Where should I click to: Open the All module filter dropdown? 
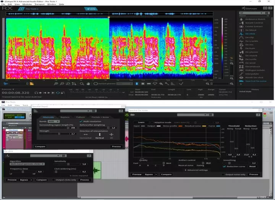click(251, 13)
